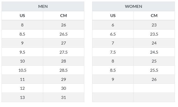Pick men's US size 12 cell
Screen dimensions: 178x107
(22, 88)
